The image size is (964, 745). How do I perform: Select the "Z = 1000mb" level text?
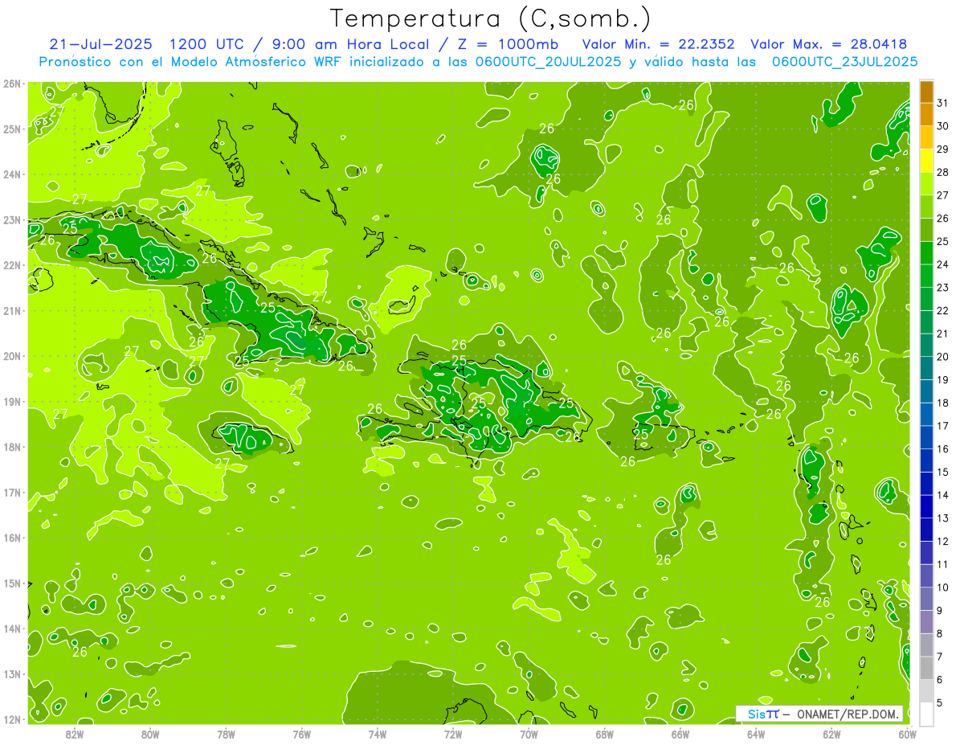pyautogui.click(x=508, y=44)
